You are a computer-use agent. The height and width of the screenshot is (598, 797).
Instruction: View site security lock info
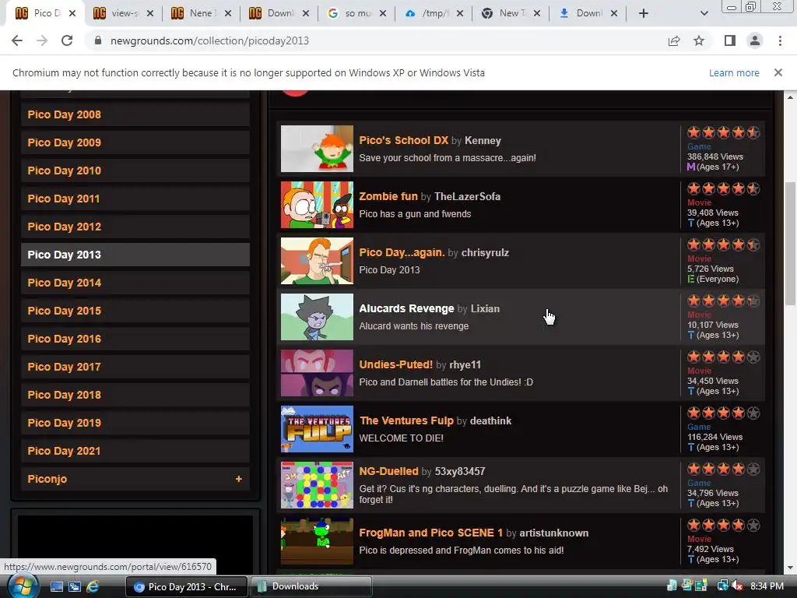tap(98, 40)
